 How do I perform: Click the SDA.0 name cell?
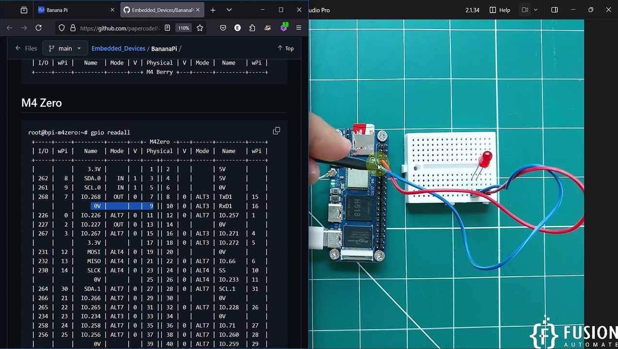[x=92, y=178]
